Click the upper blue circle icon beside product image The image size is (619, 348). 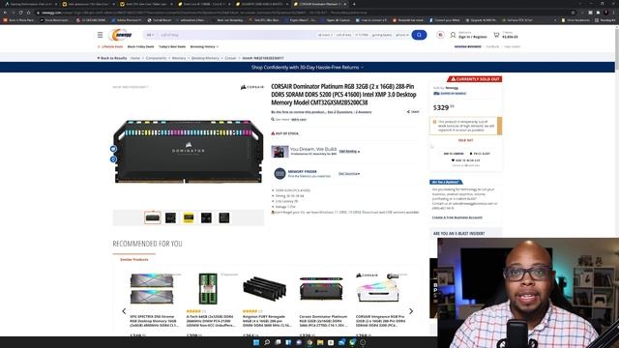(x=113, y=149)
